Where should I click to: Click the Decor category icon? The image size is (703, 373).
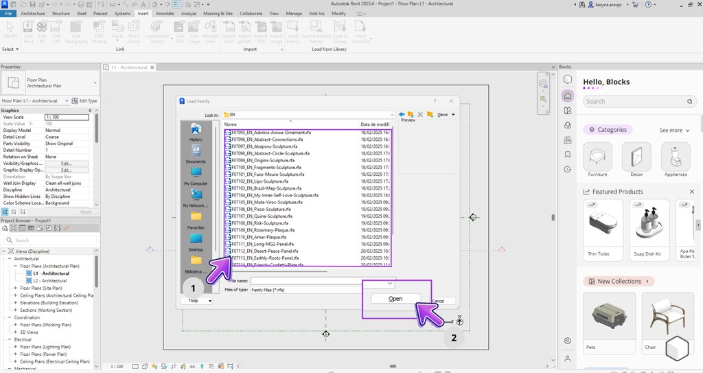point(636,157)
